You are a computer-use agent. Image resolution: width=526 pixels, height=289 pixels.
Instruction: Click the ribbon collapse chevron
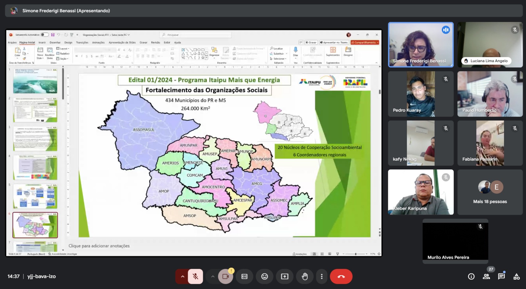point(376,63)
